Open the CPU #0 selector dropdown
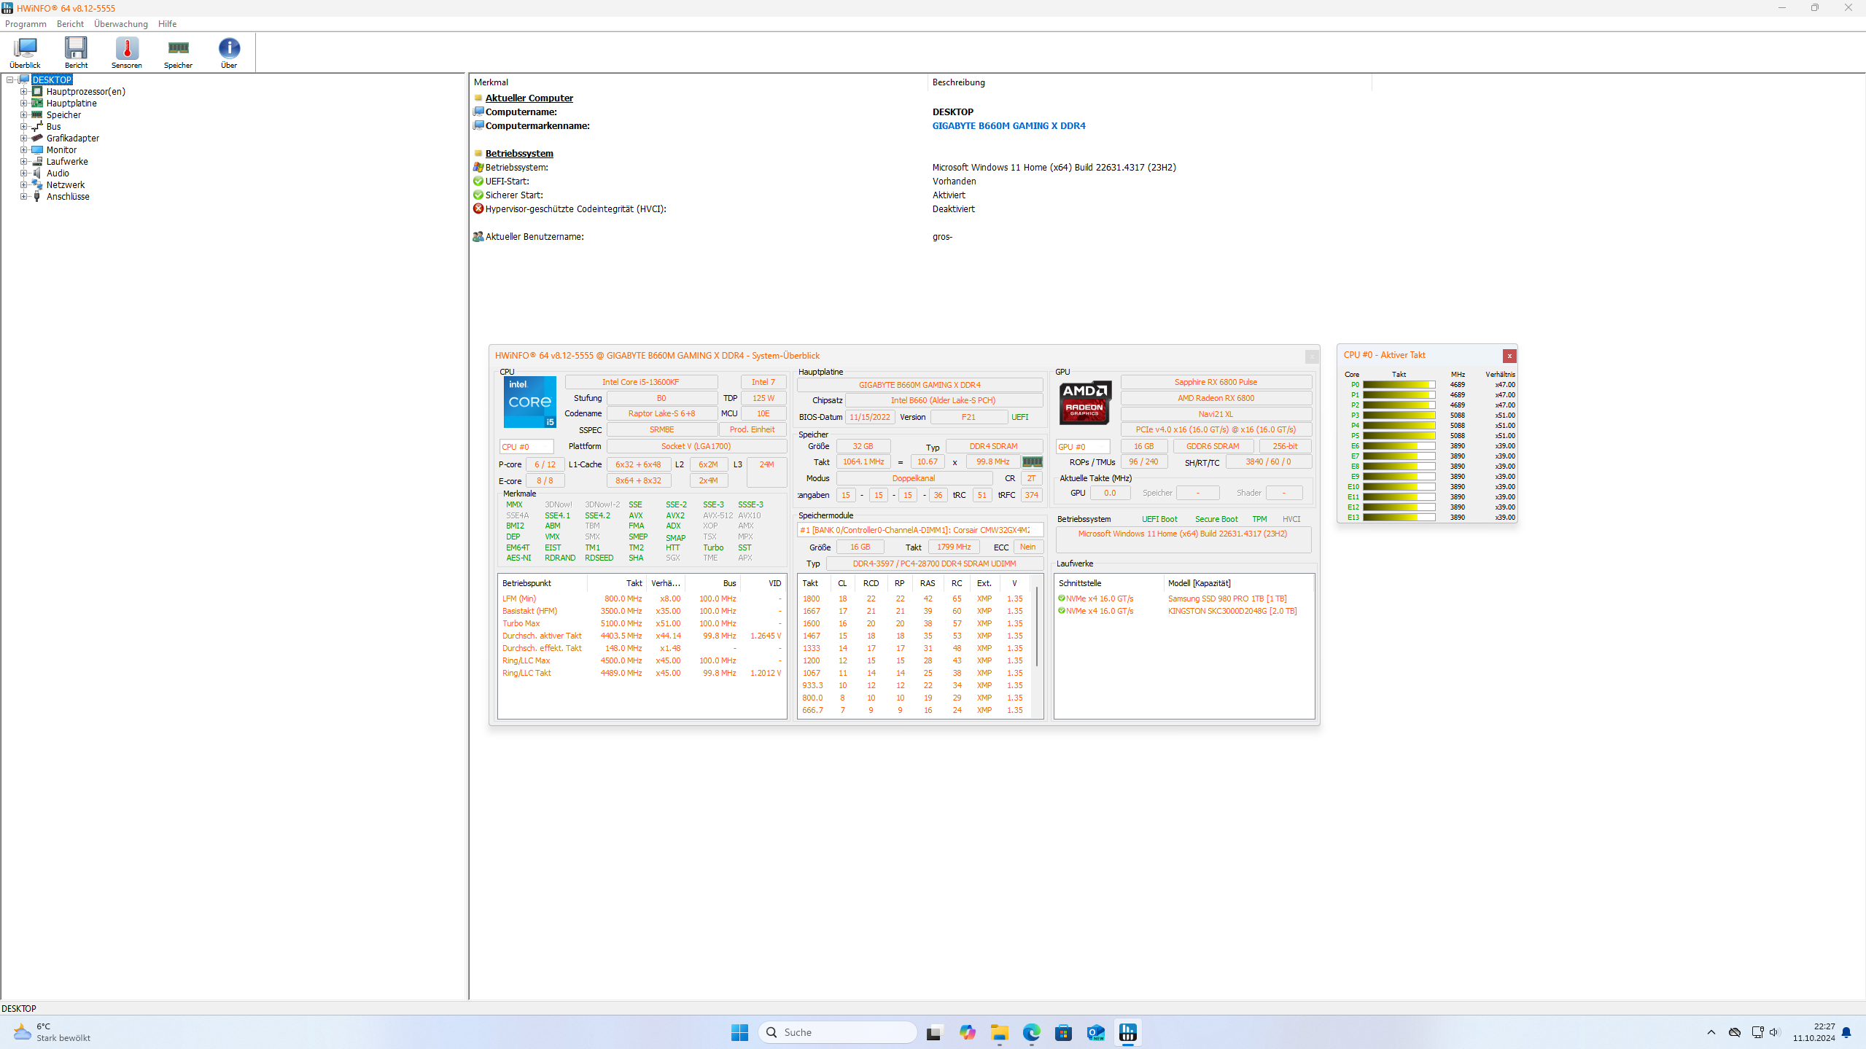 [526, 447]
